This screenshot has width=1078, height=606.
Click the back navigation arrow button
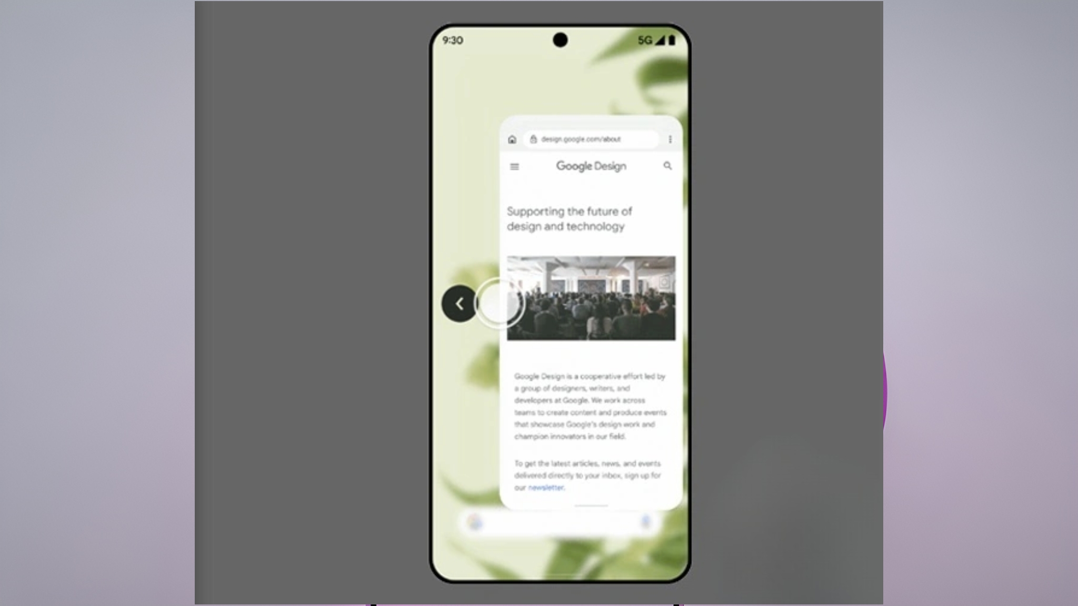[459, 304]
